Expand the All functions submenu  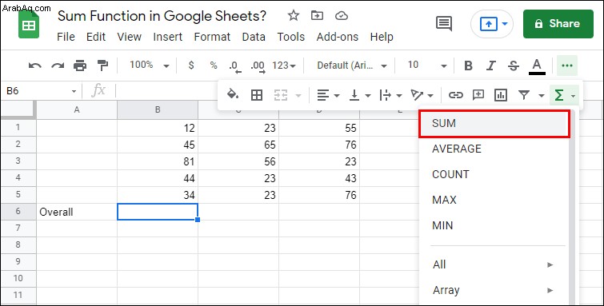[x=494, y=264]
